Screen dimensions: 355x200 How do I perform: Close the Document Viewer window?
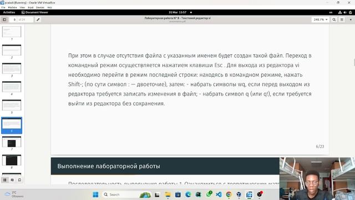tap(351, 20)
